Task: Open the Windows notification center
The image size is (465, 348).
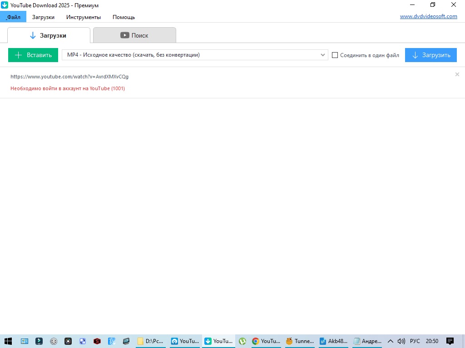Action: pyautogui.click(x=450, y=341)
